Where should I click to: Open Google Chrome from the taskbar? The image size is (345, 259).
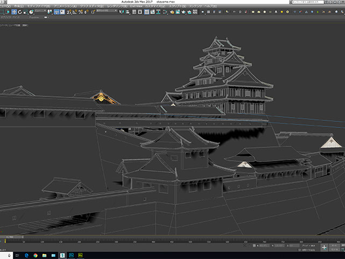[36, 255]
